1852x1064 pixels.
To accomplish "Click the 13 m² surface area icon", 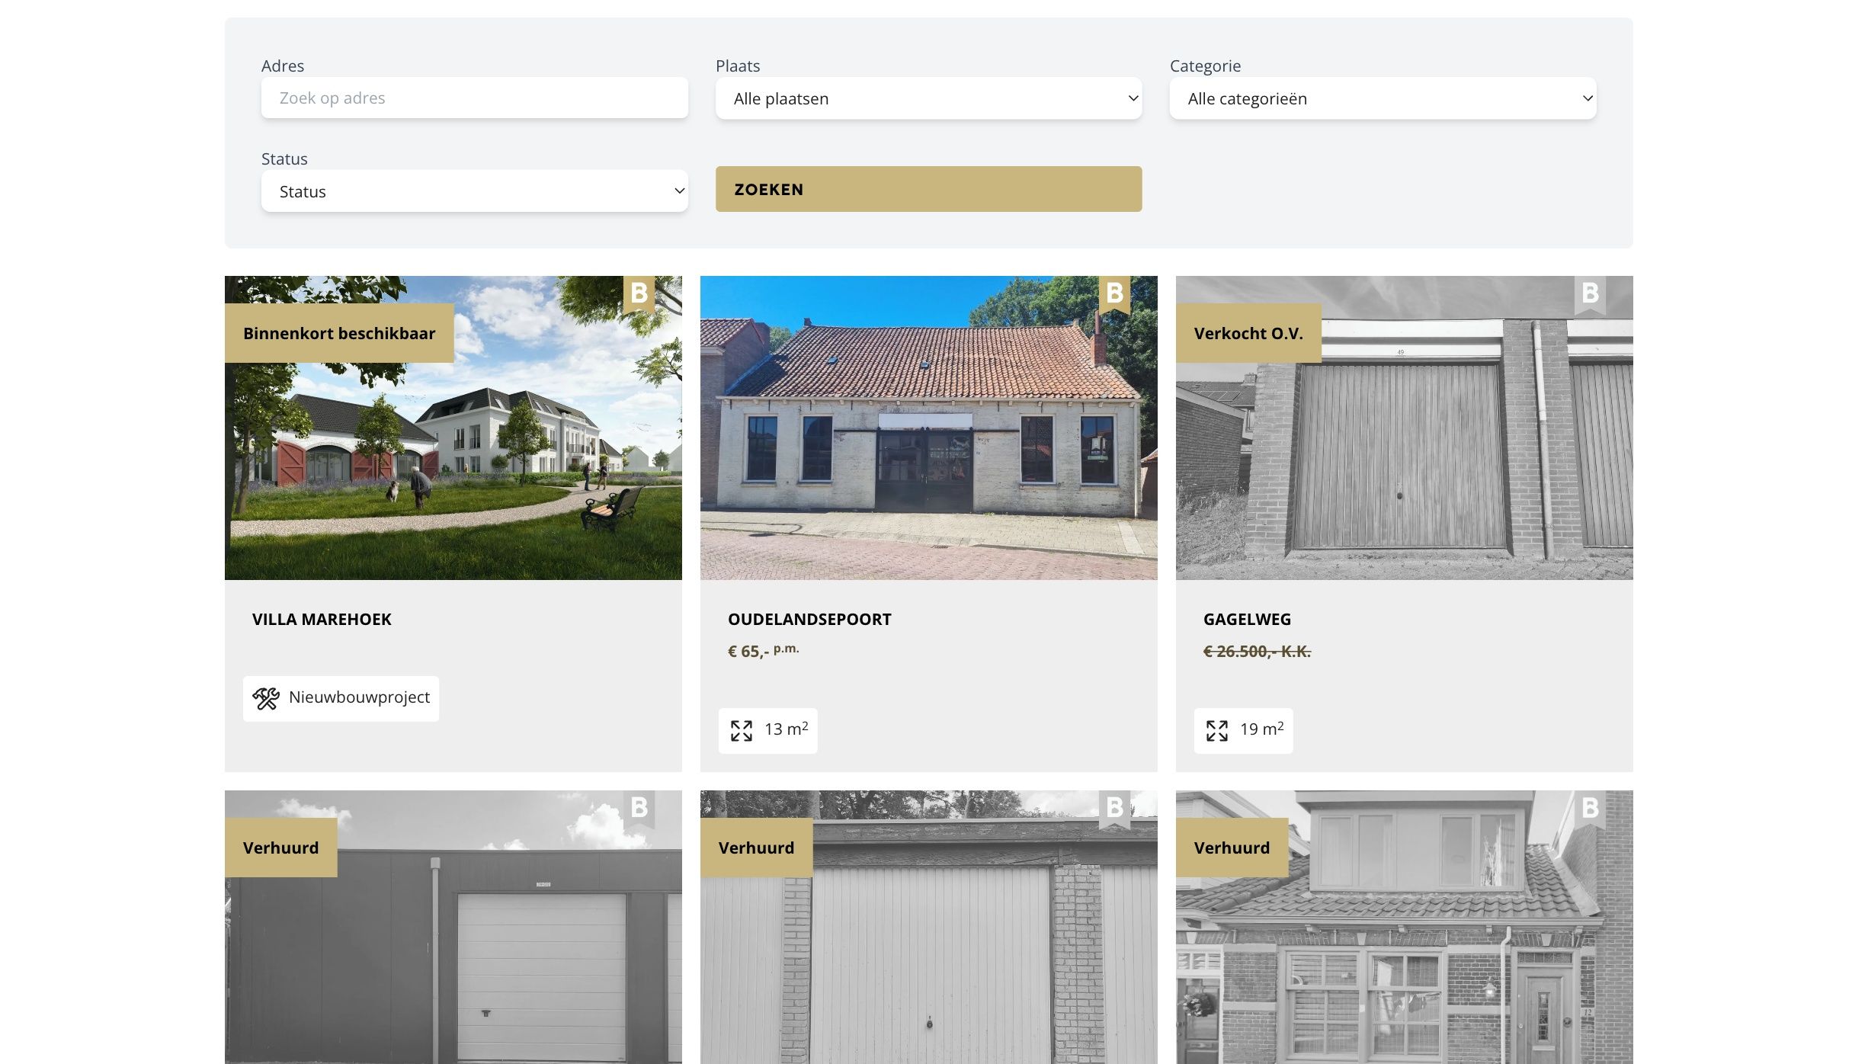I will click(x=742, y=730).
